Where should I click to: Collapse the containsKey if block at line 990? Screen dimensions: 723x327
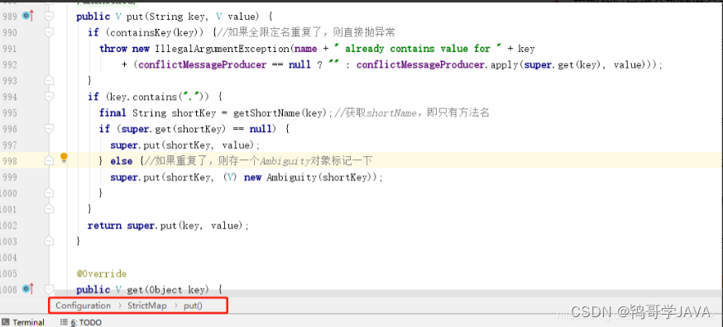pyautogui.click(x=49, y=32)
